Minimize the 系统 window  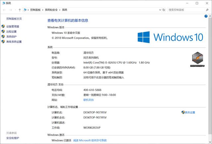point(187,3)
